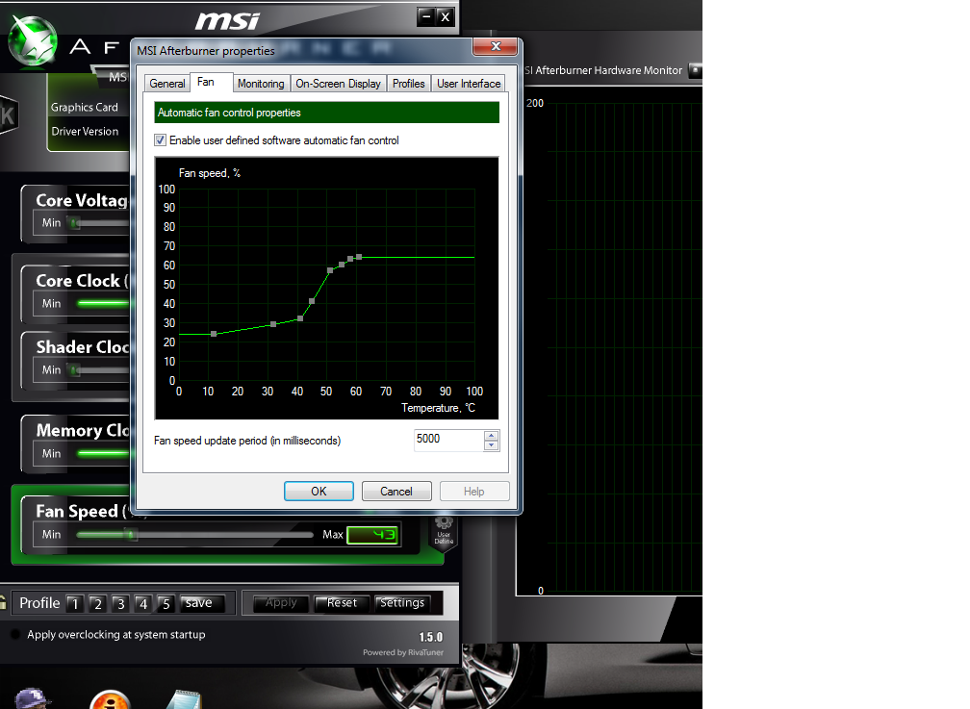
Task: Click the "Graphics Card" label
Action: pyautogui.click(x=84, y=107)
